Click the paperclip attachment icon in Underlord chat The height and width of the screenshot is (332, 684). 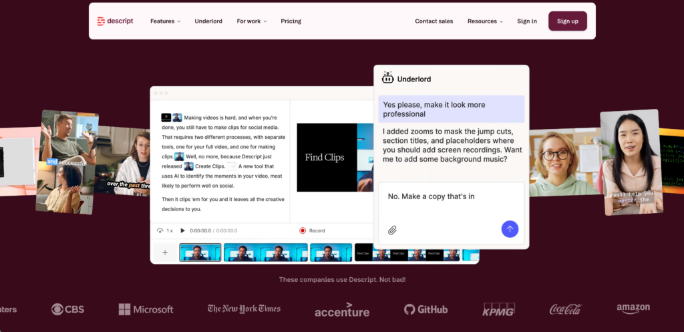point(393,230)
